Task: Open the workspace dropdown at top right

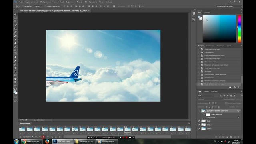Action: pyautogui.click(x=229, y=6)
